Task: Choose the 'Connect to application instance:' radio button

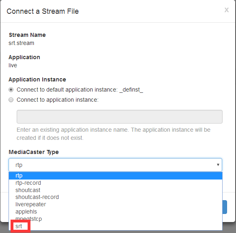Action: pos(11,100)
